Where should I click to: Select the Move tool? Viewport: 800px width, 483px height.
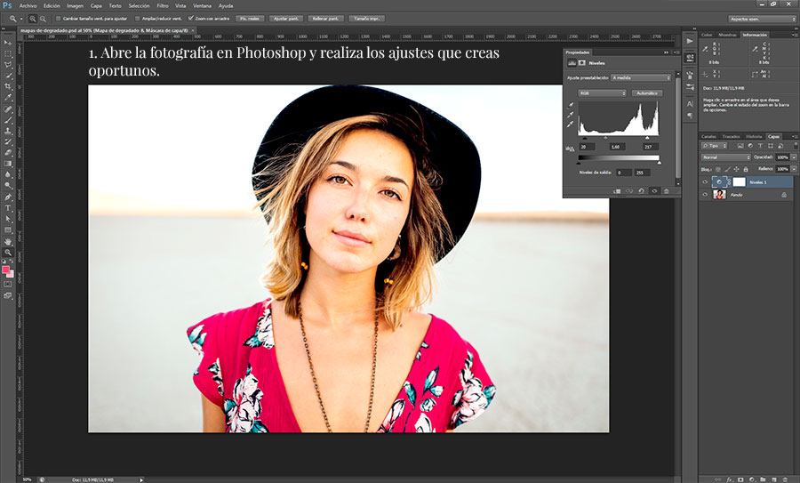[x=8, y=43]
